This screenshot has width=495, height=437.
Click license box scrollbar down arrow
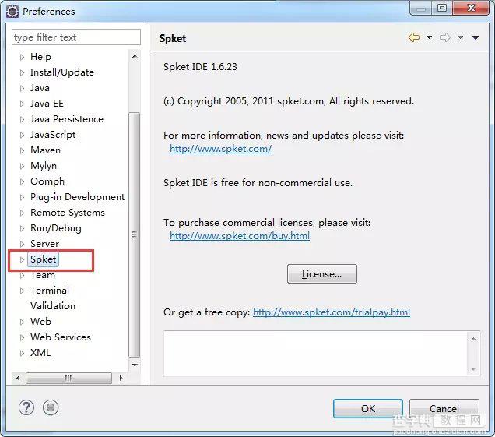point(473,368)
